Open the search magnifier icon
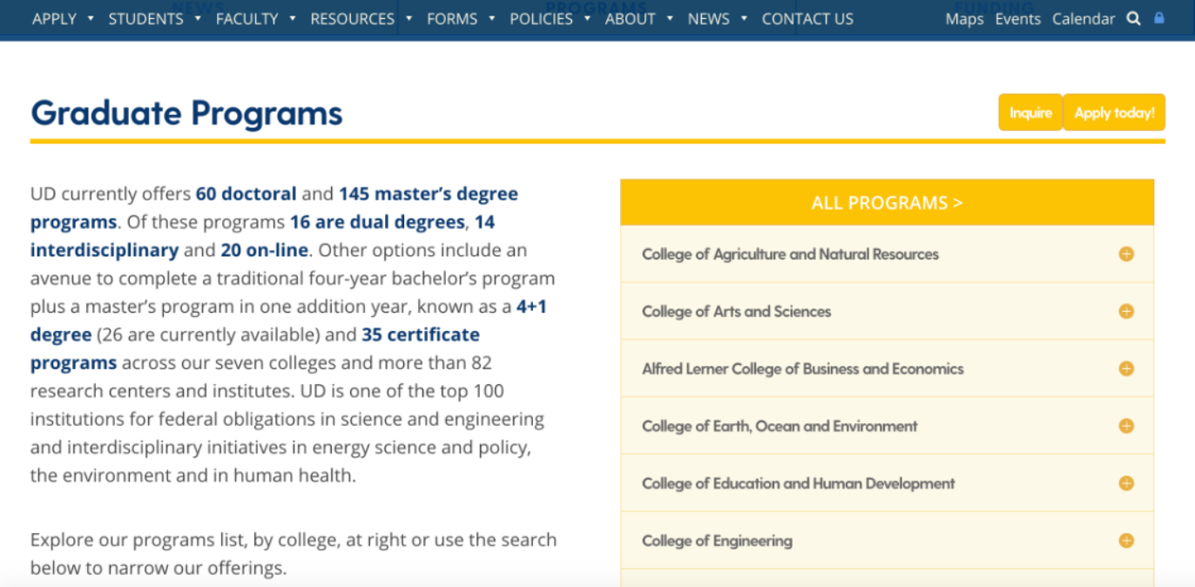Screen dimensions: 1195x587 1133,18
